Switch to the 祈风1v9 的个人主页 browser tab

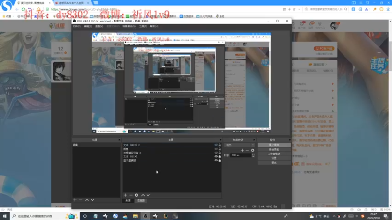pos(72,3)
